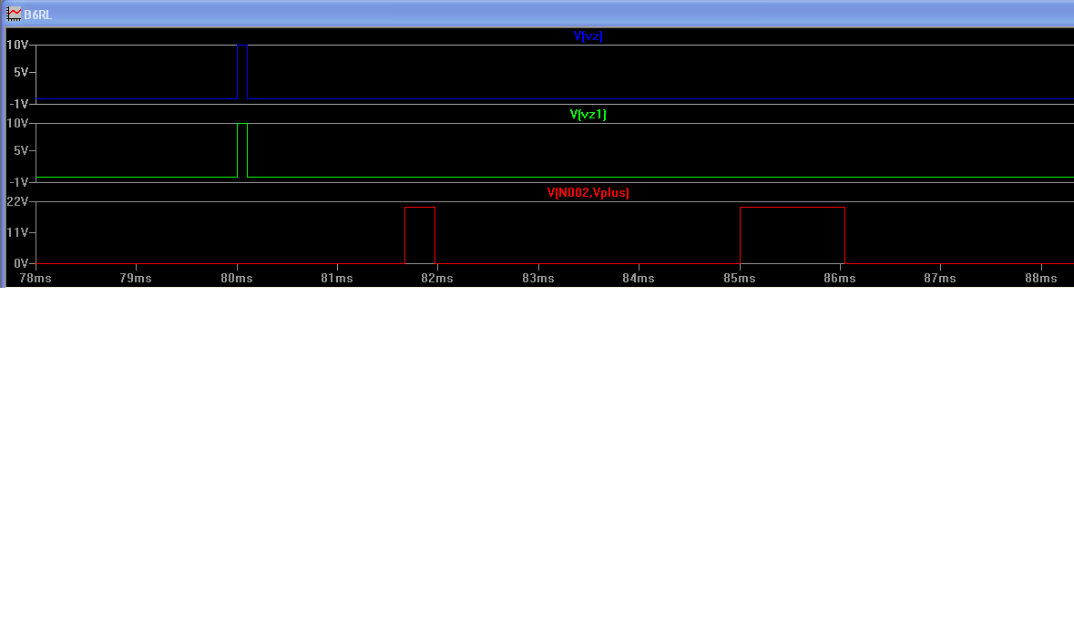Screen dimensions: 1074x623
Task: Click the -1V axis label in V(vz) pane
Action: [18, 103]
